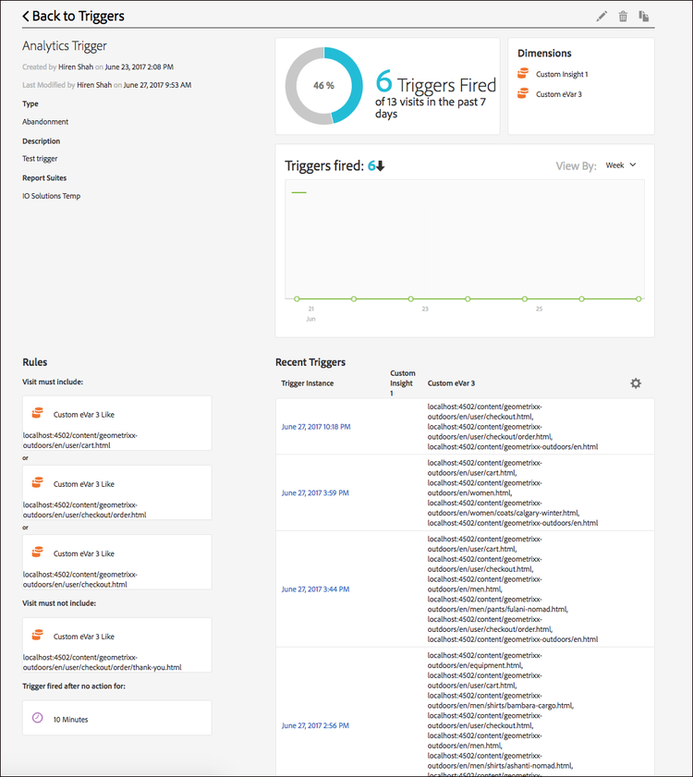The width and height of the screenshot is (693, 777).
Task: Open trigger instance June 27, 2017 3:59 PM
Action: (315, 493)
